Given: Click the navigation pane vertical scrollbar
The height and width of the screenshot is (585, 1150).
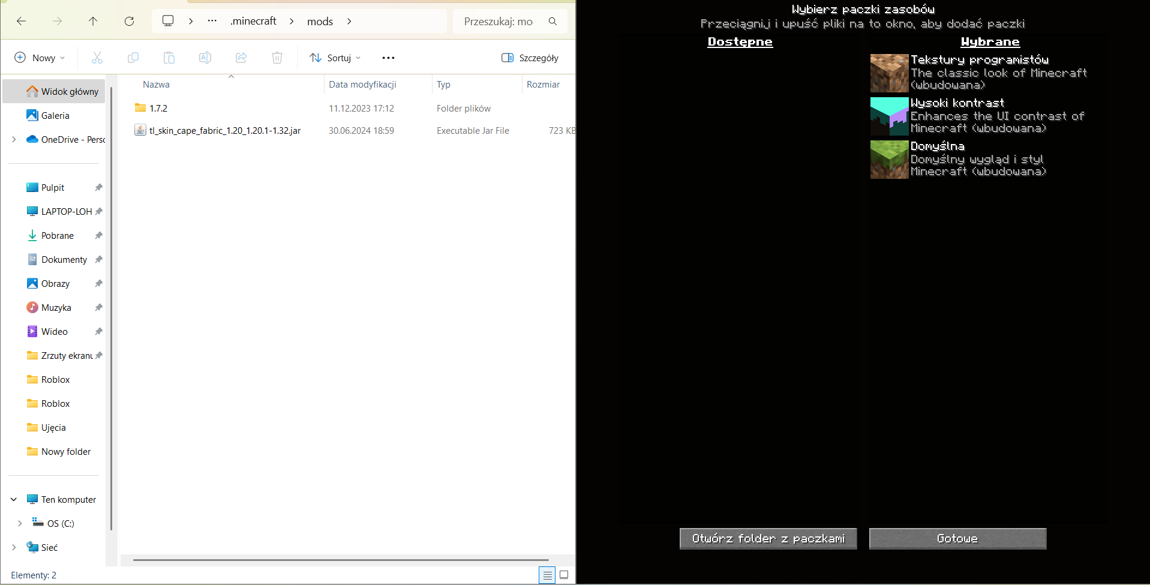Looking at the screenshot, I should tap(112, 308).
